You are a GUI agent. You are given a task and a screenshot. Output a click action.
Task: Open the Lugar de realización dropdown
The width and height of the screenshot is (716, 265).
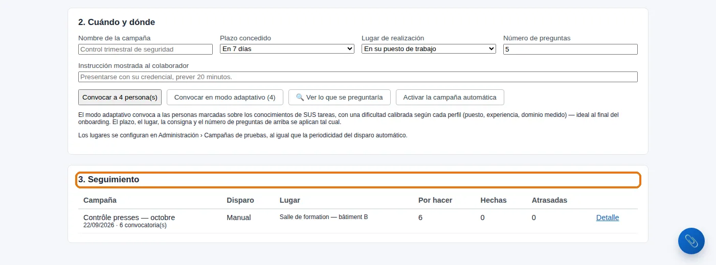(429, 49)
